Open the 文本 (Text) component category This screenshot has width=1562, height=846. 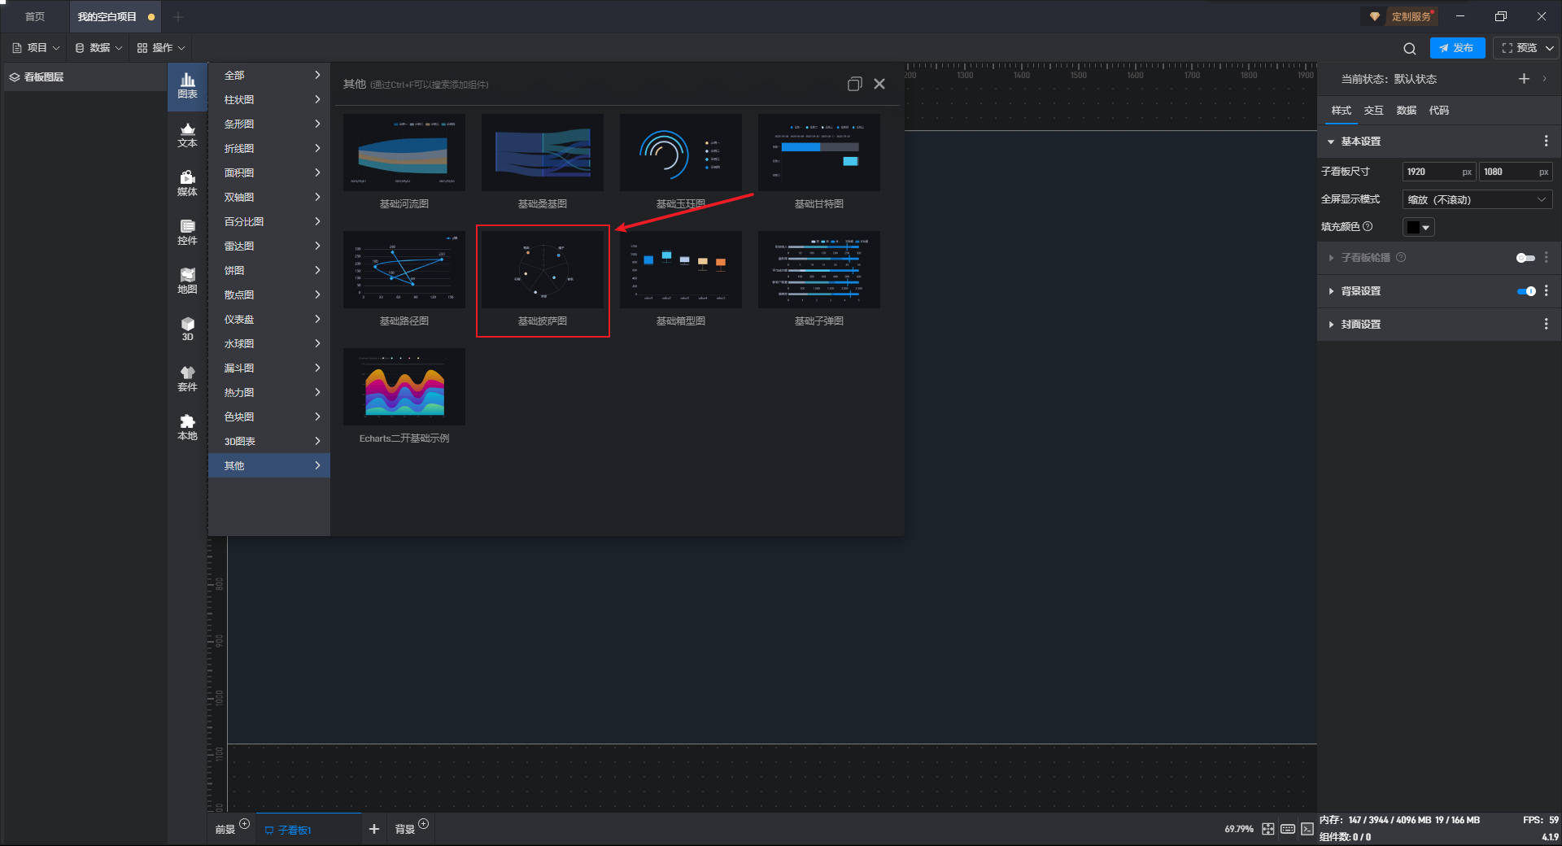point(187,135)
